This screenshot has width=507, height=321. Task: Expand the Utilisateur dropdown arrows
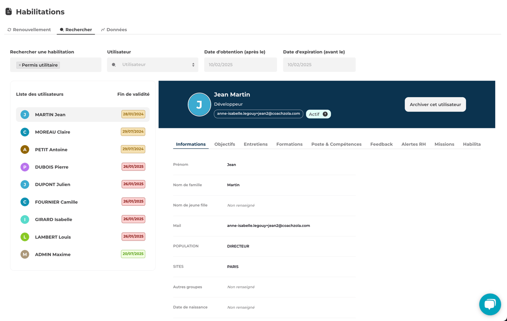tap(193, 65)
